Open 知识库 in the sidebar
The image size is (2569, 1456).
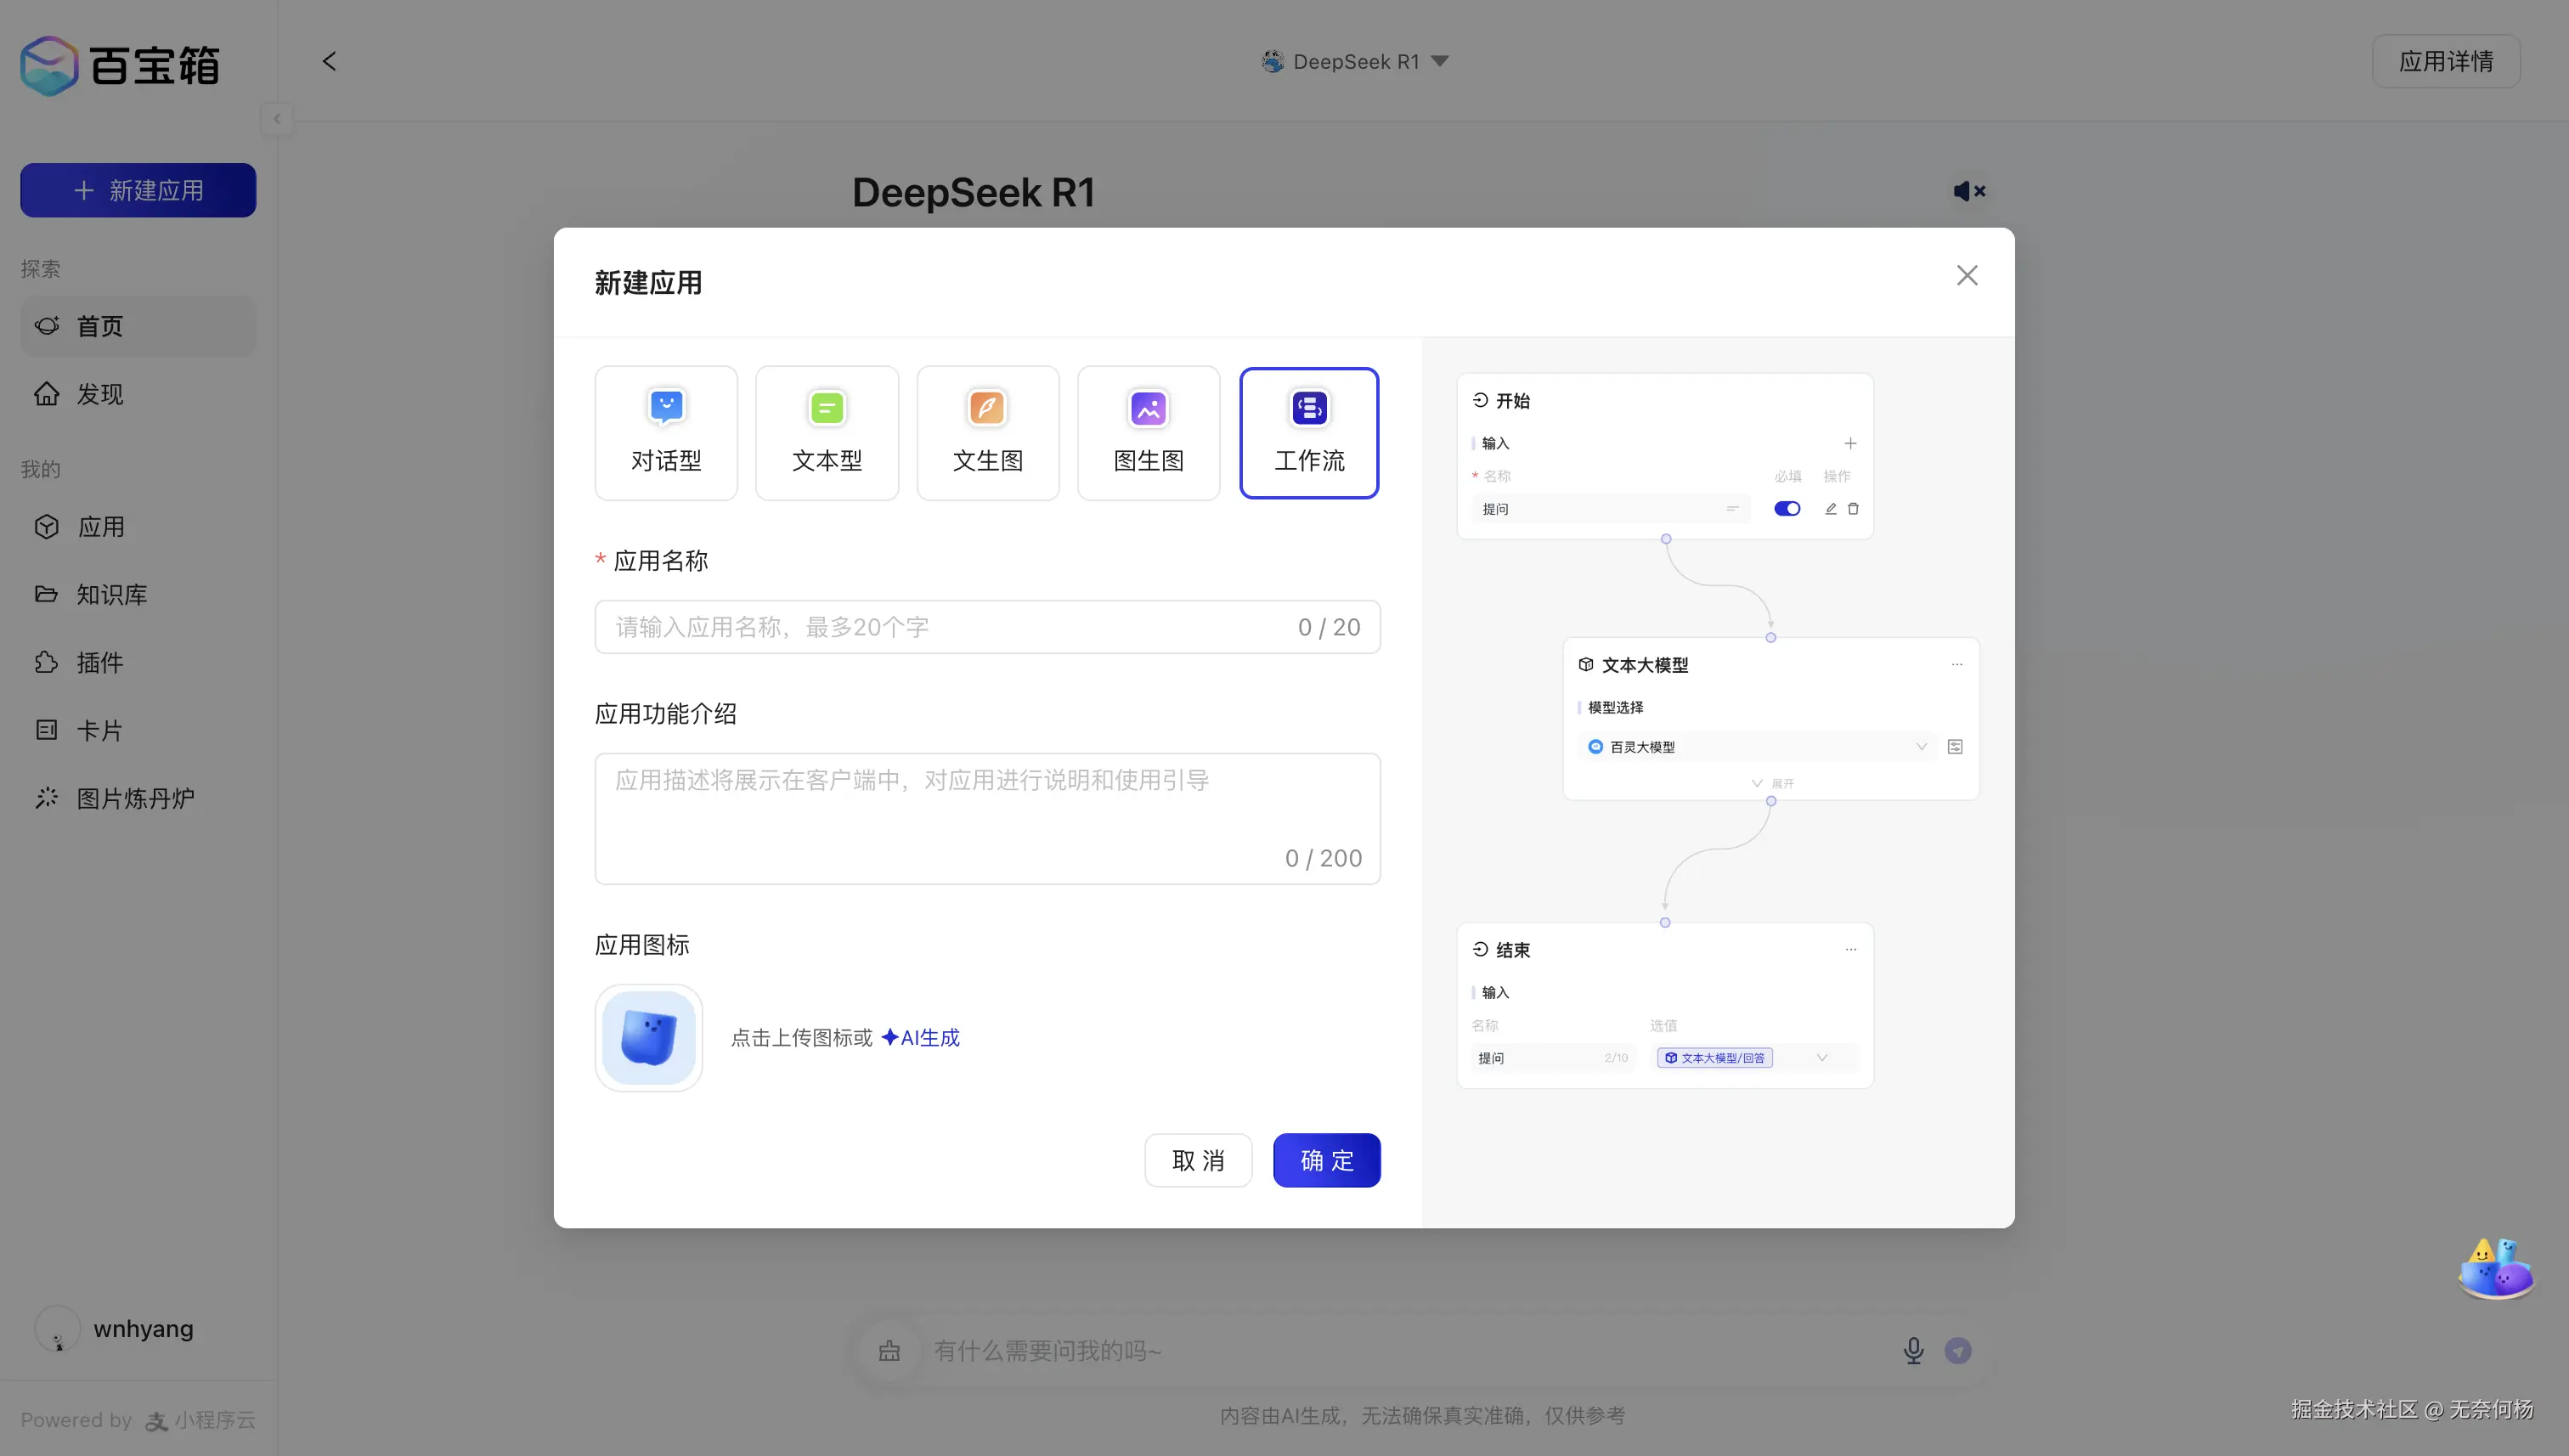click(112, 595)
